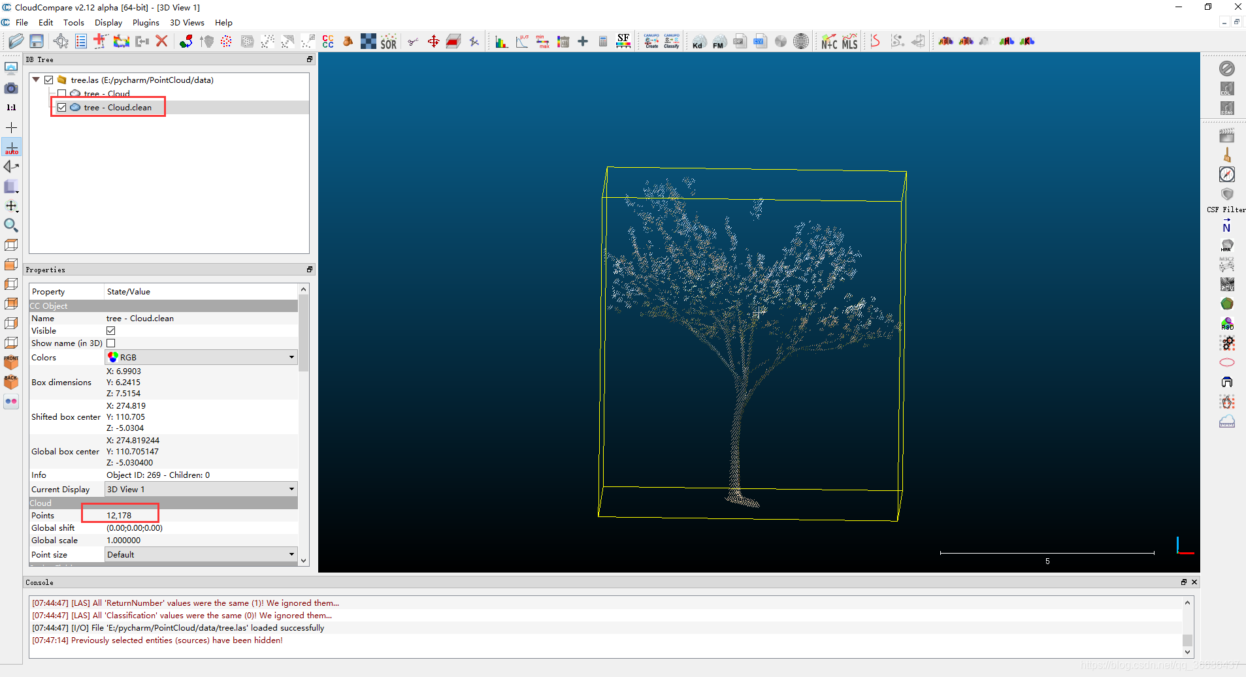1246x677 pixels.
Task: Open the Colors RGB dropdown
Action: (x=201, y=358)
